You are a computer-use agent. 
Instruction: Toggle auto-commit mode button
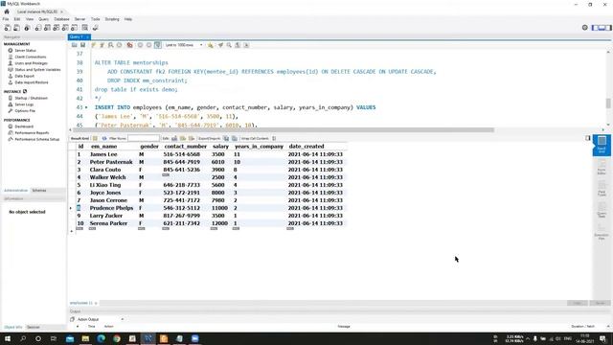[x=157, y=45]
